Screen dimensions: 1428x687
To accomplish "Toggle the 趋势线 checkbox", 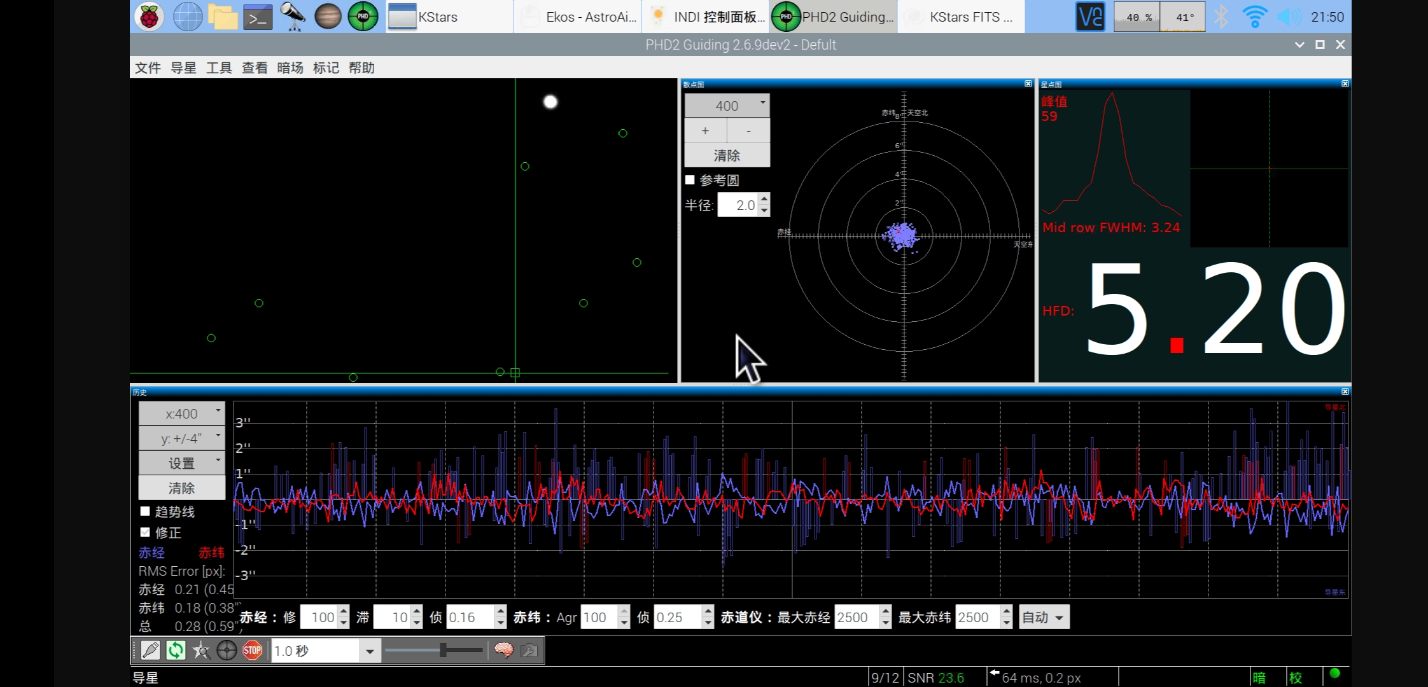I will (145, 511).
